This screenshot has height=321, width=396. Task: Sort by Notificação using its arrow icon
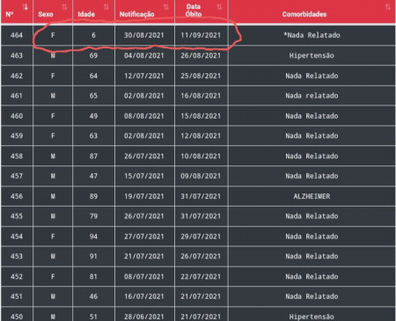(166, 7)
